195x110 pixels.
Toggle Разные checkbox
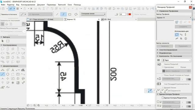click(179, 67)
